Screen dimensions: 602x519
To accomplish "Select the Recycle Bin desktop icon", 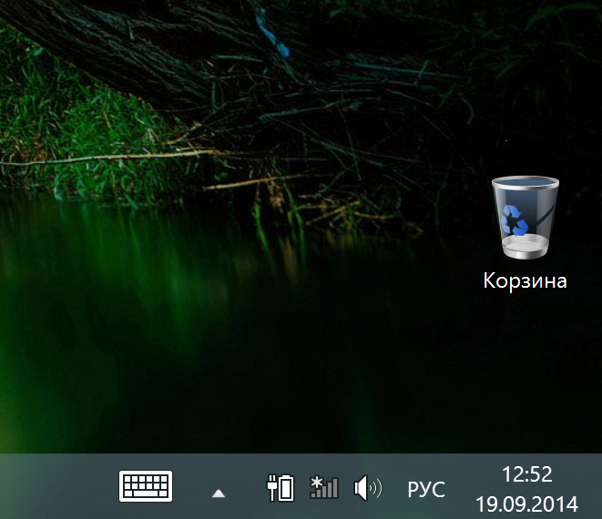I will [x=525, y=218].
